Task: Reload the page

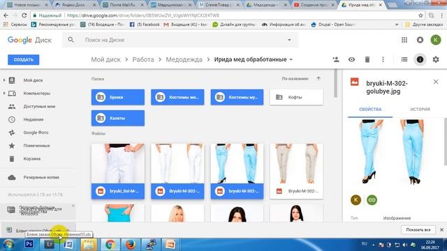Action: [x=24, y=15]
